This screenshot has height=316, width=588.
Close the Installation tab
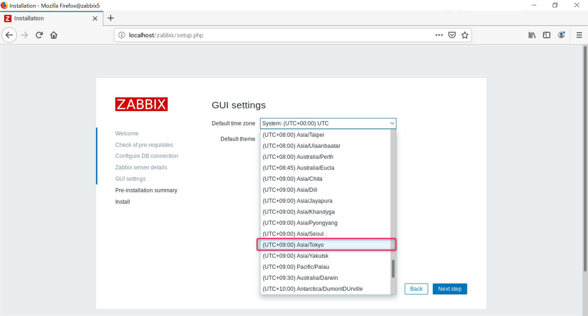click(x=95, y=18)
